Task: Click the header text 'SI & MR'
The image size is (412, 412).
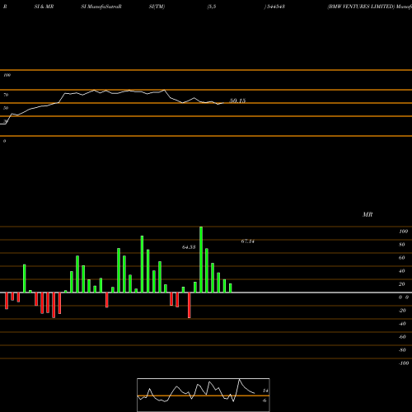Action: click(44, 7)
